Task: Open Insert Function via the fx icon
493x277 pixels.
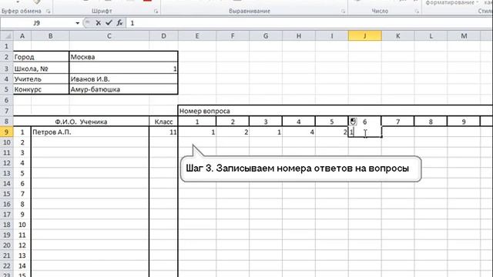Action: (119, 23)
